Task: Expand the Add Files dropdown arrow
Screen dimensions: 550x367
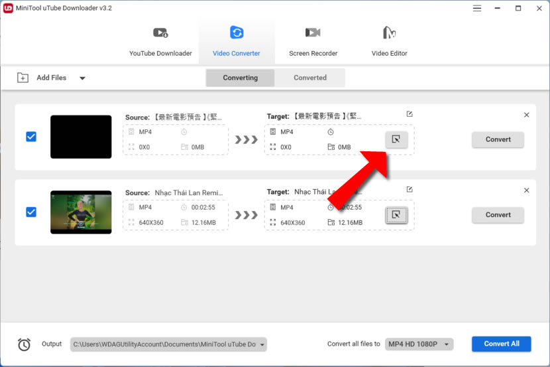Action: [82, 78]
